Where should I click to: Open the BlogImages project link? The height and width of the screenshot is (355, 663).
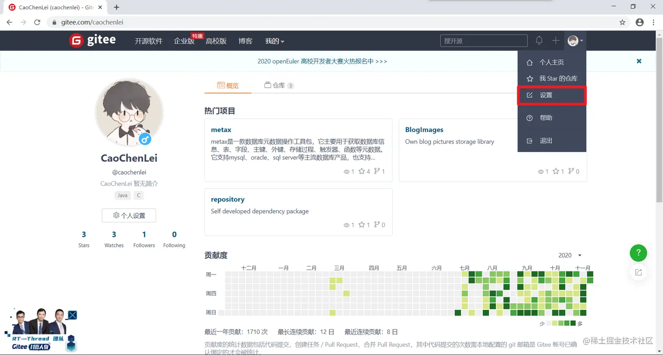pyautogui.click(x=424, y=130)
